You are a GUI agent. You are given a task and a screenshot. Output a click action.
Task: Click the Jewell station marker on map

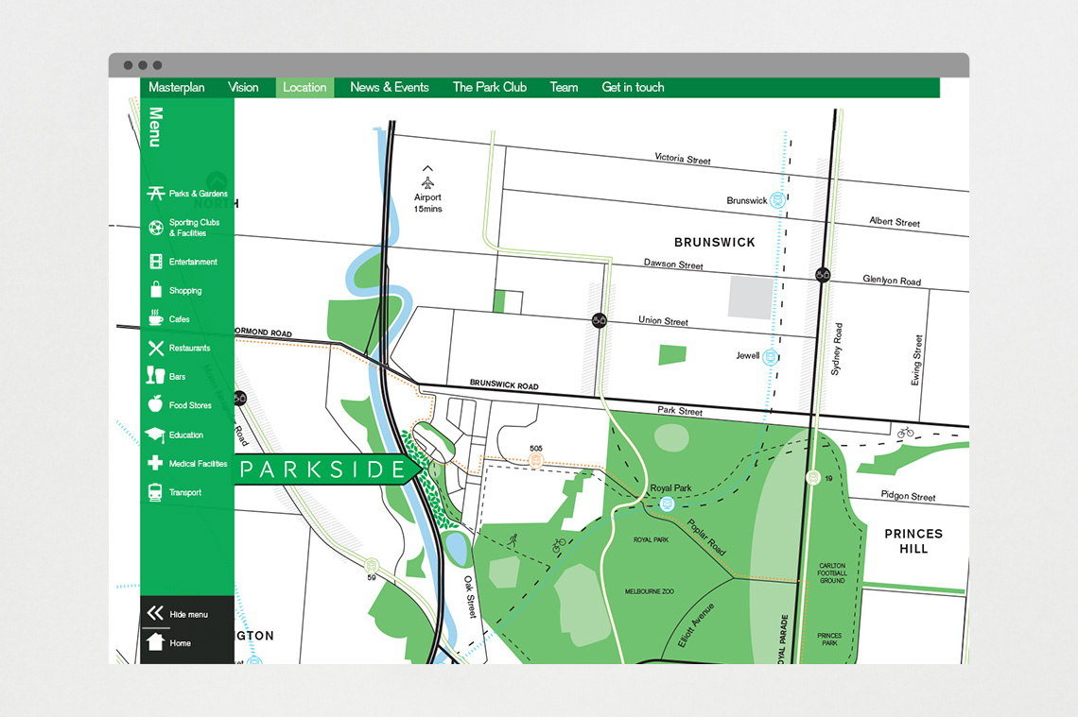[x=770, y=356]
